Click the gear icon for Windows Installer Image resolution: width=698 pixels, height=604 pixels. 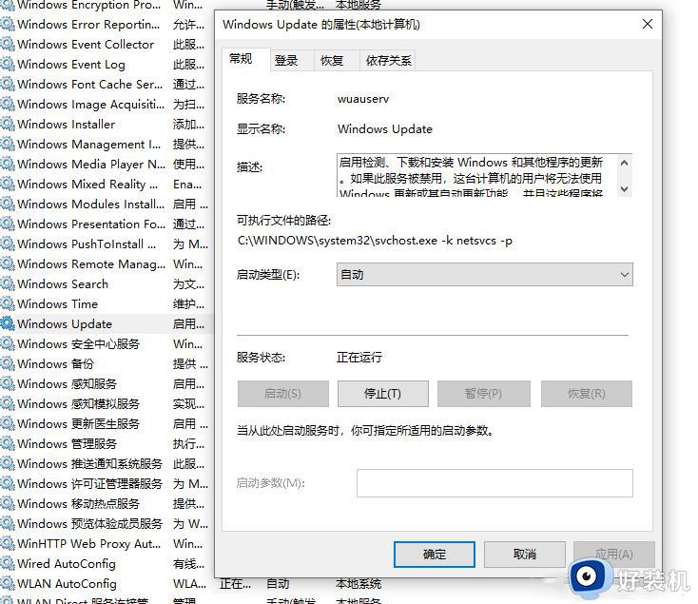pyautogui.click(x=8, y=124)
